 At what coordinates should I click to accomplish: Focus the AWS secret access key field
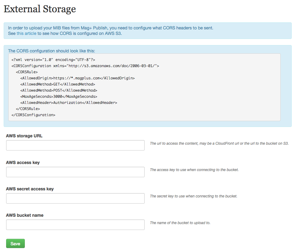pos(75,198)
